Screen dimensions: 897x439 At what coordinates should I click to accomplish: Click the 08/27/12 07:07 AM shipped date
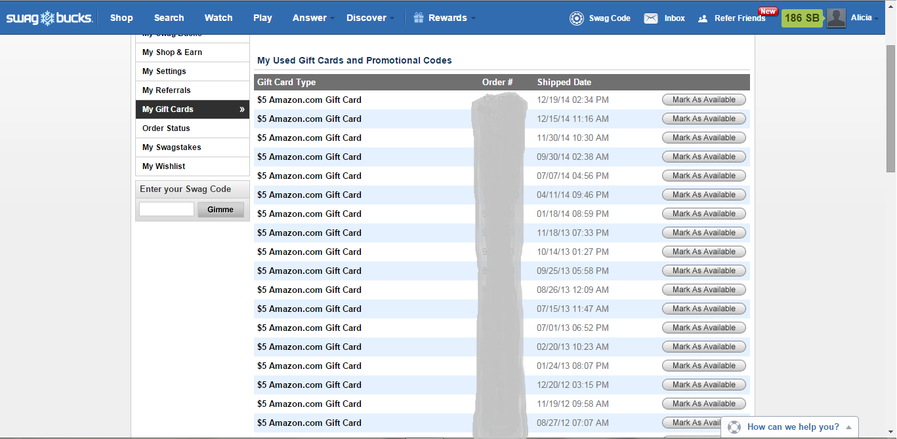click(x=573, y=423)
